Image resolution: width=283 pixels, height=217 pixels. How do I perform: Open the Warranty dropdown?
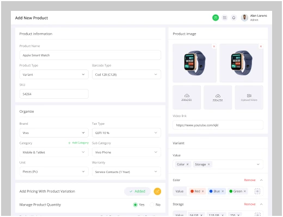(x=126, y=171)
